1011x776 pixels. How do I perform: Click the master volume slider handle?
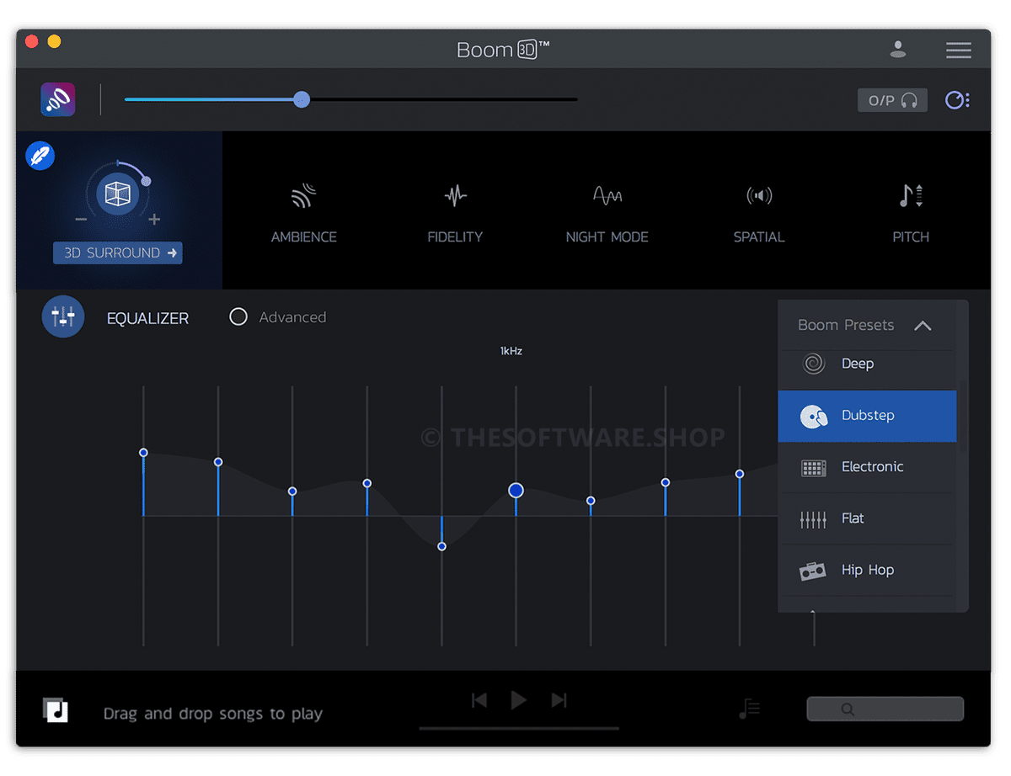coord(302,99)
